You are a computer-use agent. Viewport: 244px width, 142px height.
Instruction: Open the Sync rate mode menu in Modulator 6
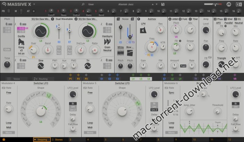point(171,93)
